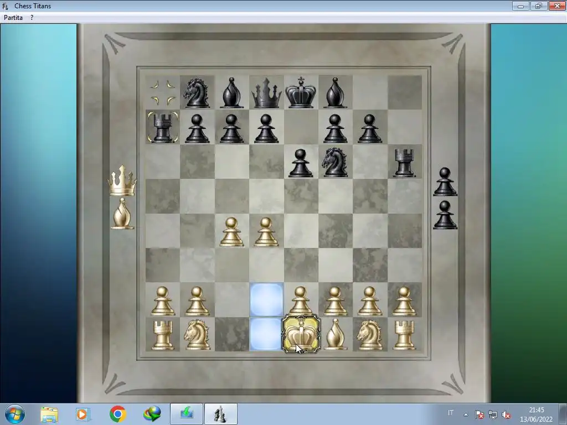Click the black pawn on e6

(301, 163)
